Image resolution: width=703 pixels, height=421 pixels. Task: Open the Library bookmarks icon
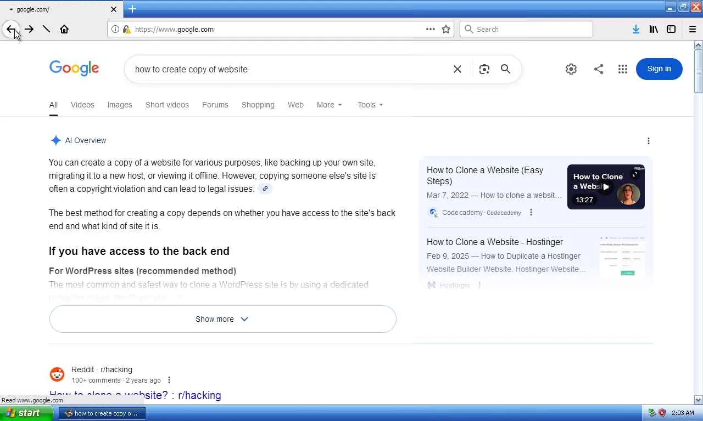(x=654, y=29)
